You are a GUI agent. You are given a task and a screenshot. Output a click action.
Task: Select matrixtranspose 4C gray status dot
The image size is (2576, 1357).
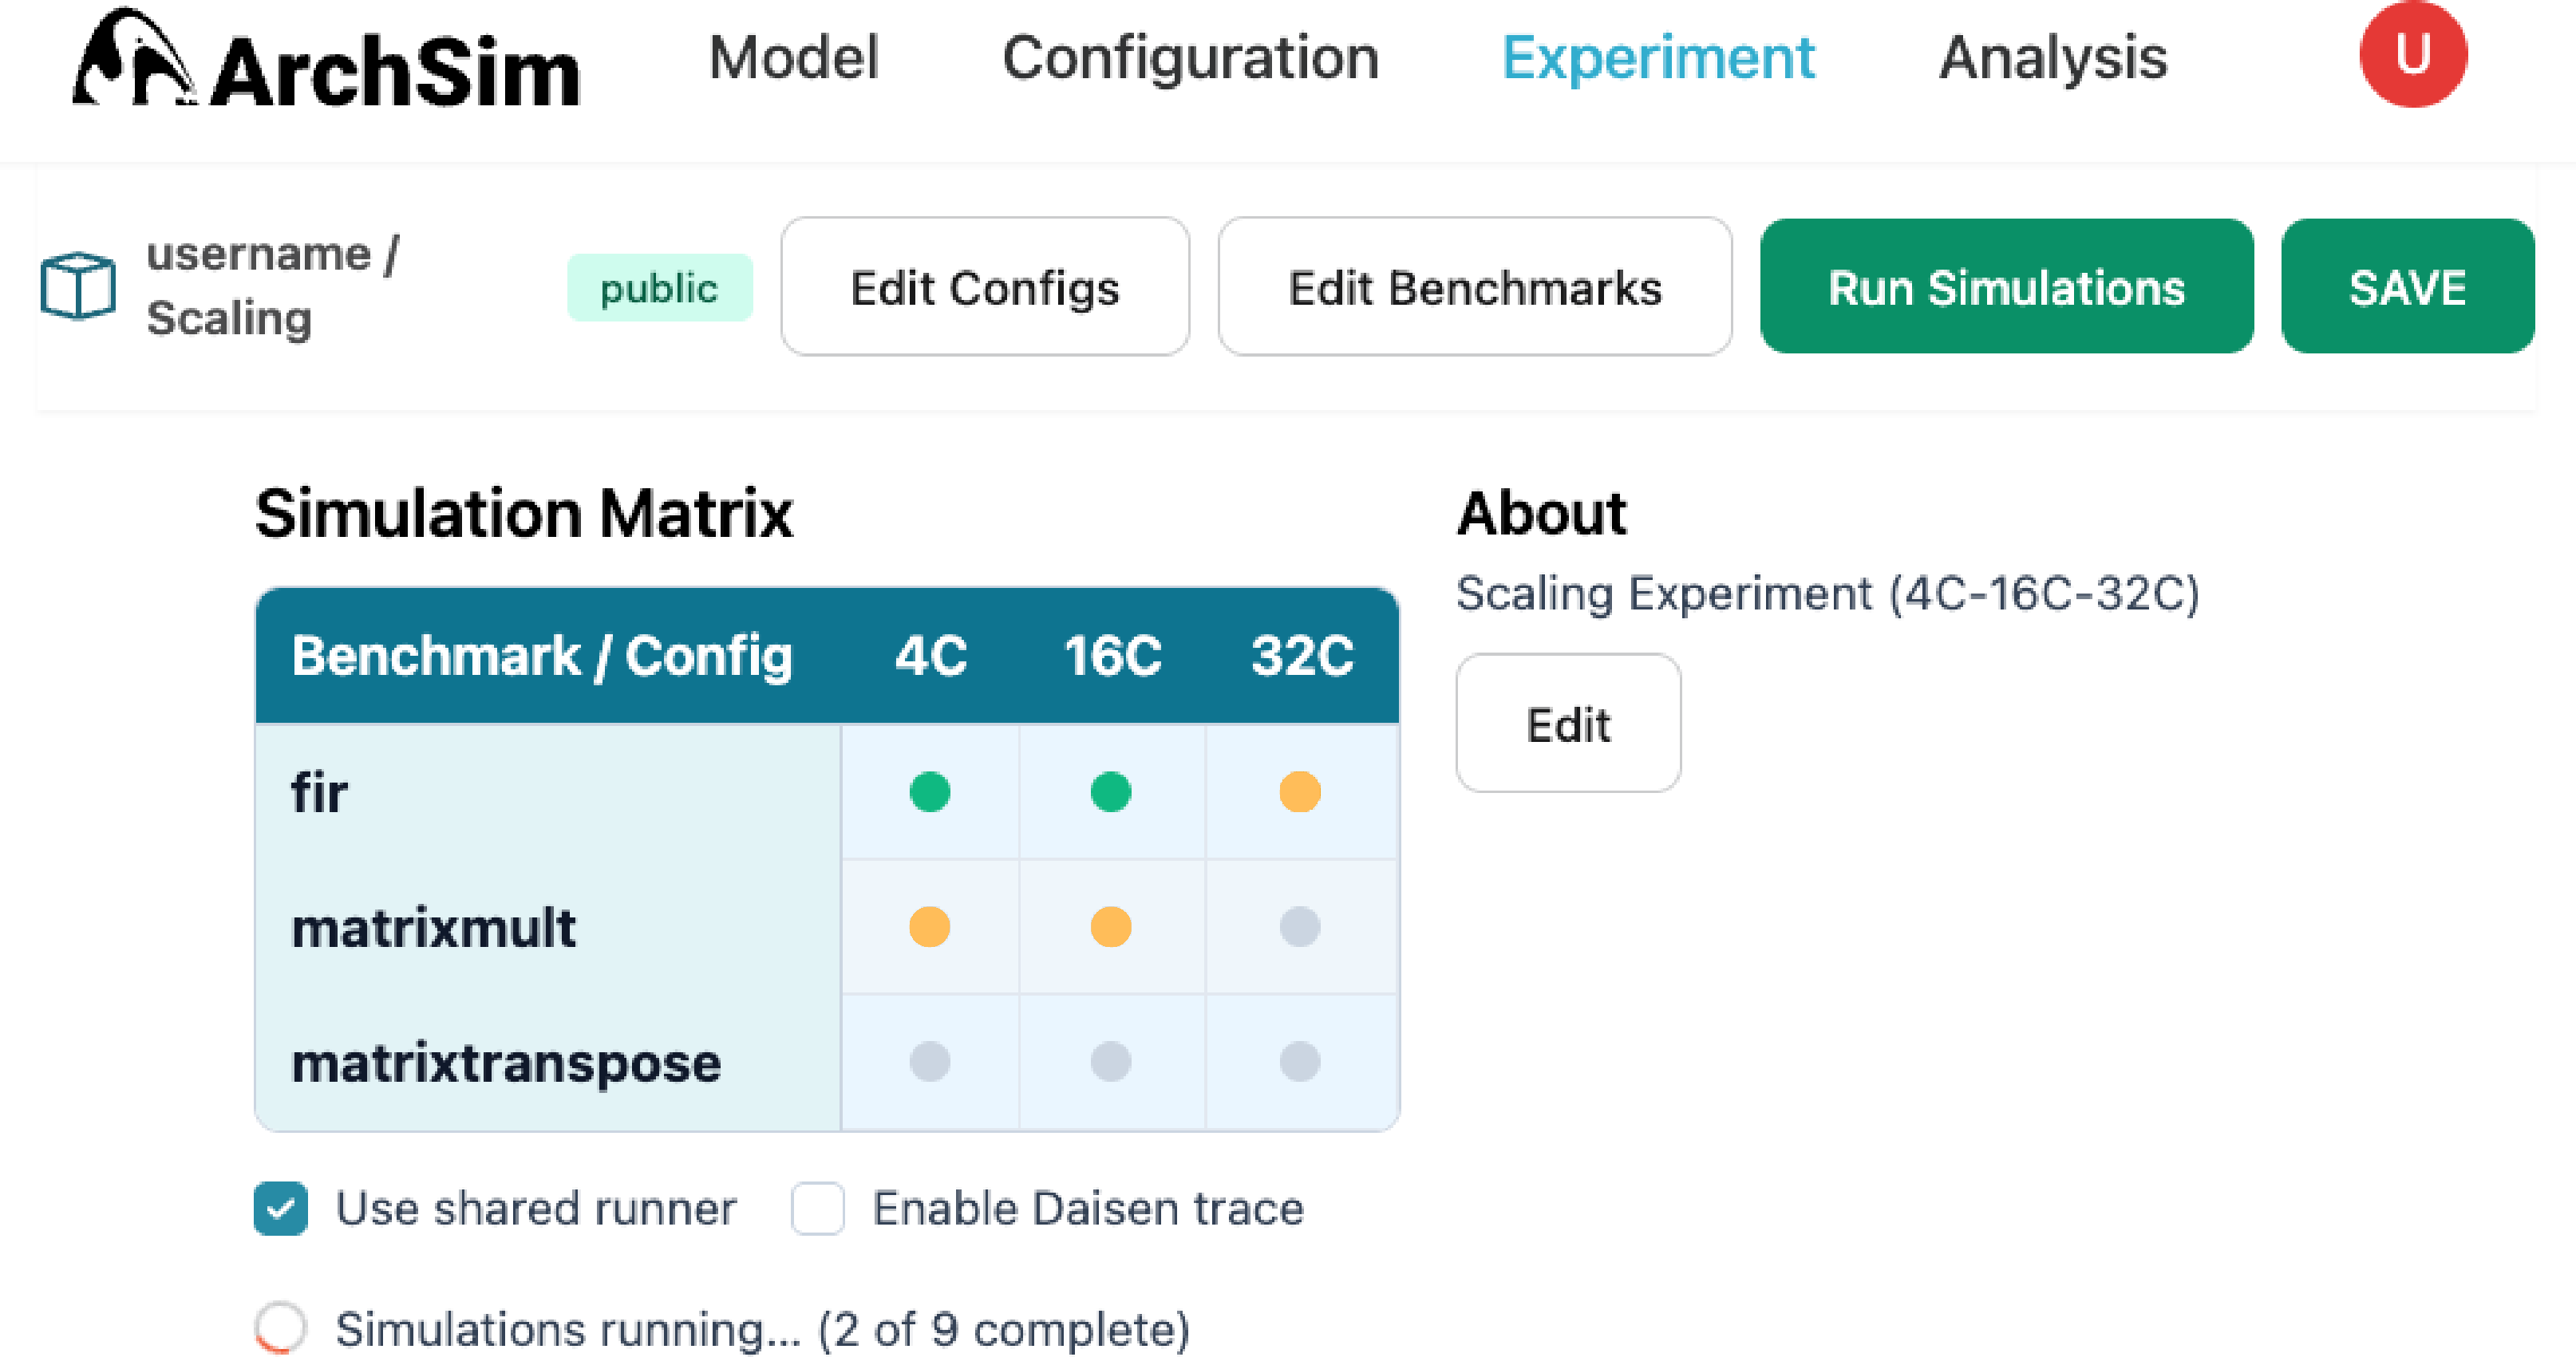[x=929, y=1061]
